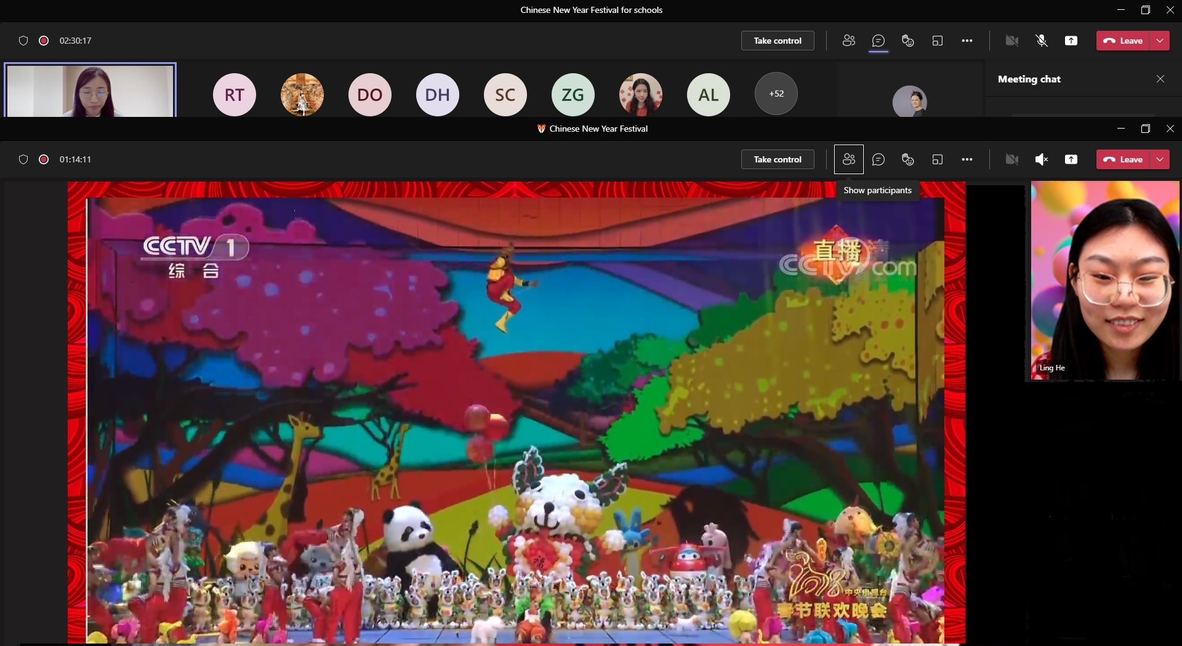Viewport: 1182px width, 646px height.
Task: Toggle the muted speaker in the front window
Action: point(1042,159)
